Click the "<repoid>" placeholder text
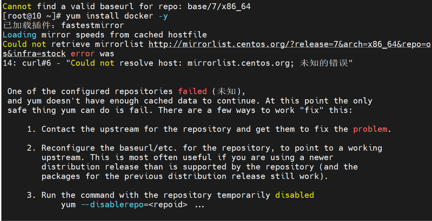 [168, 205]
